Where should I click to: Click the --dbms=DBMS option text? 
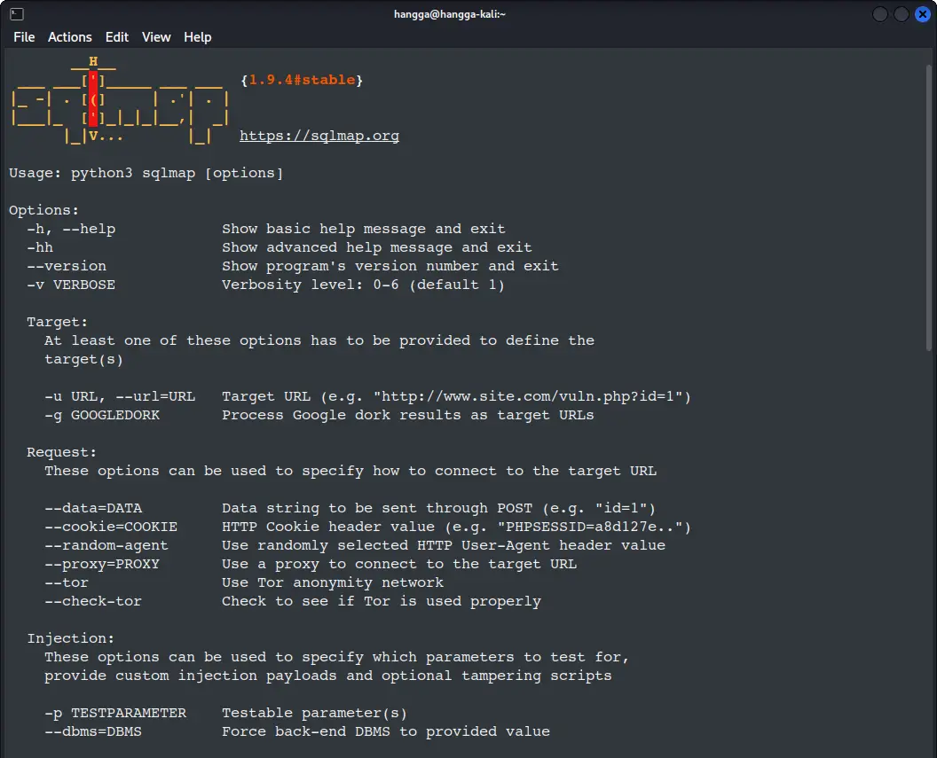93,731
